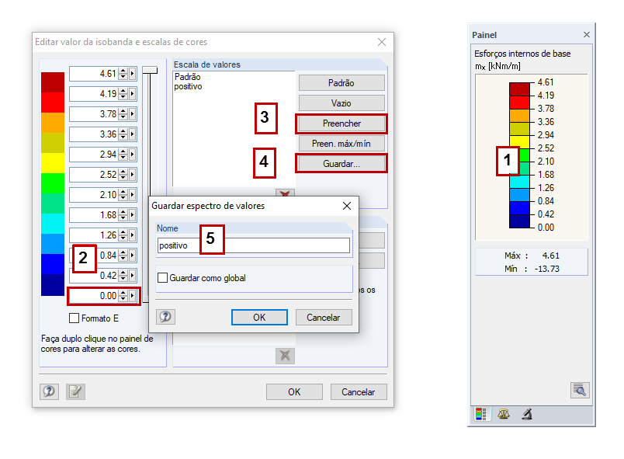Click the spinner for value 0.84
The width and height of the screenshot is (624, 459).
(x=123, y=256)
